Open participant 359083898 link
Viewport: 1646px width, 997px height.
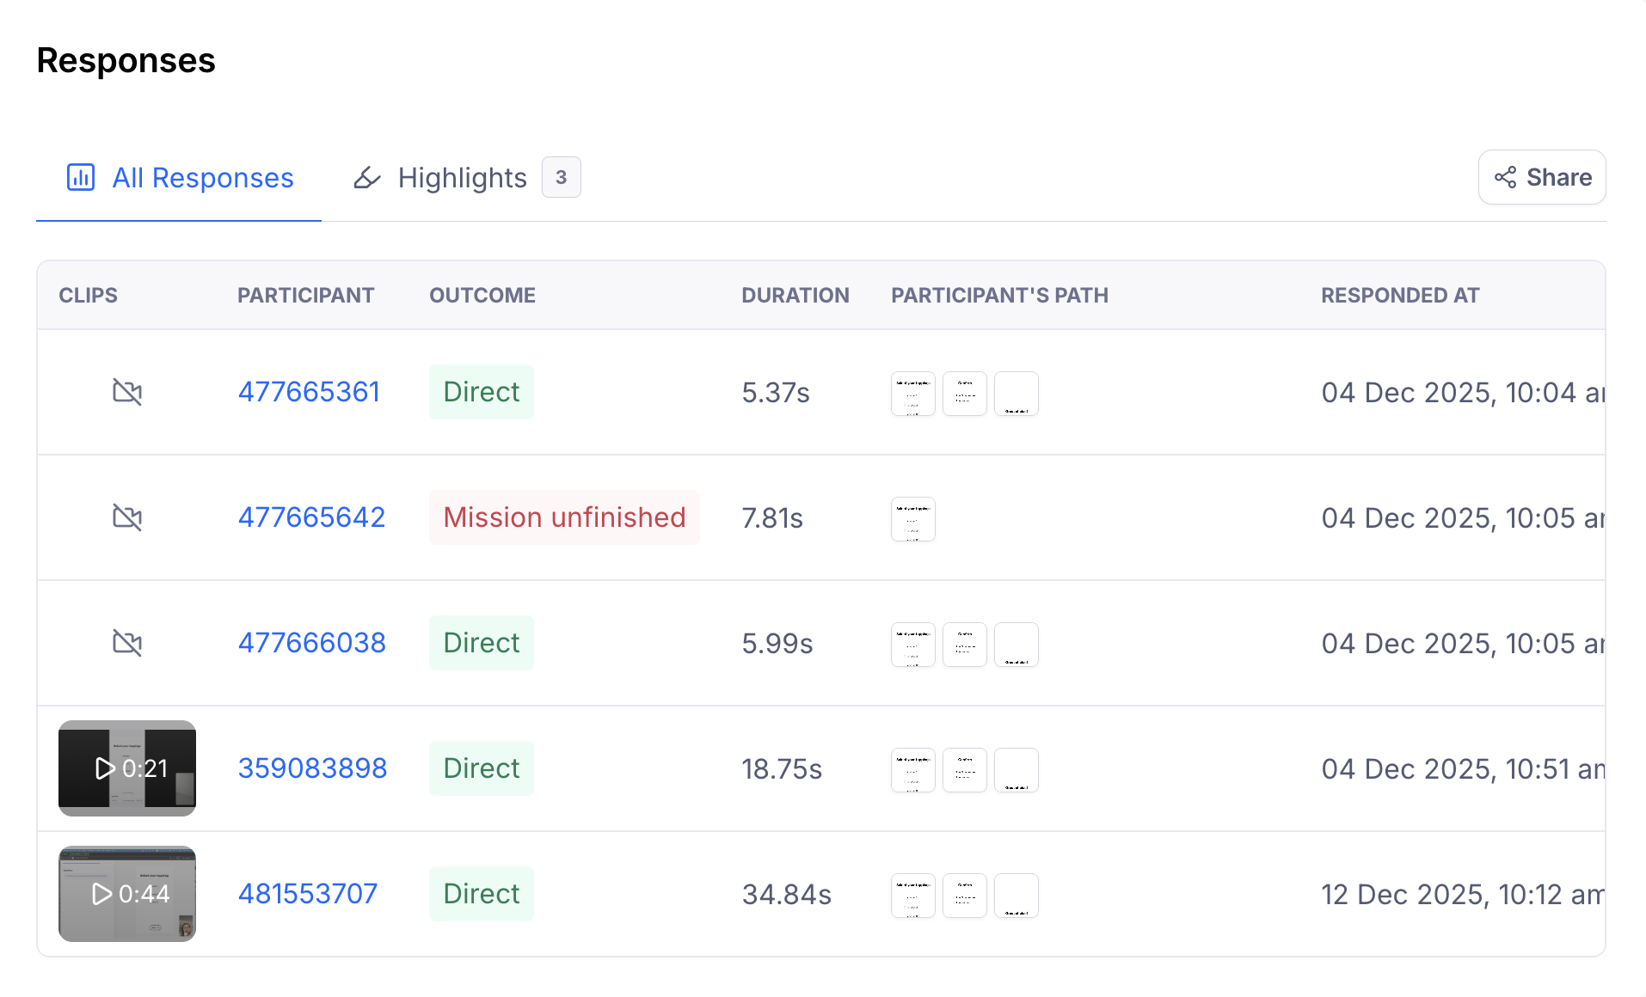point(312,768)
